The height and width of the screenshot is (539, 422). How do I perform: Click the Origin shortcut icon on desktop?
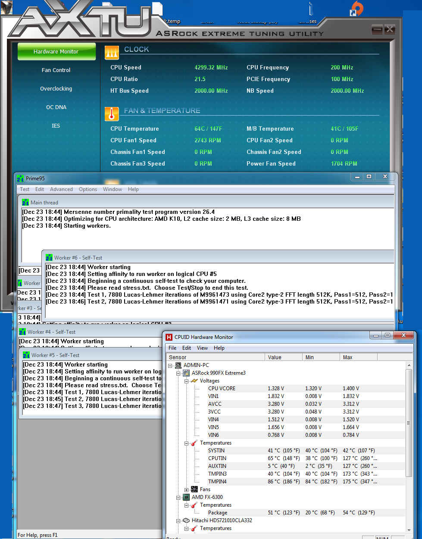pos(357,8)
